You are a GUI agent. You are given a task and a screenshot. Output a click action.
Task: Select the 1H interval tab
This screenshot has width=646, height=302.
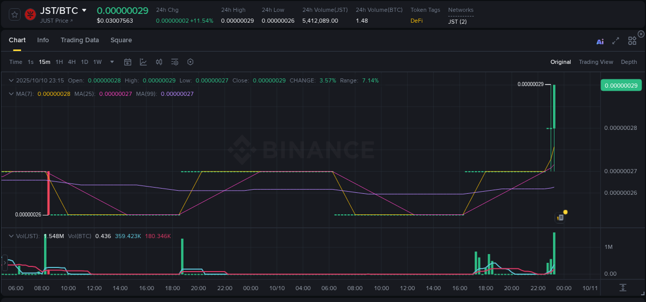59,62
